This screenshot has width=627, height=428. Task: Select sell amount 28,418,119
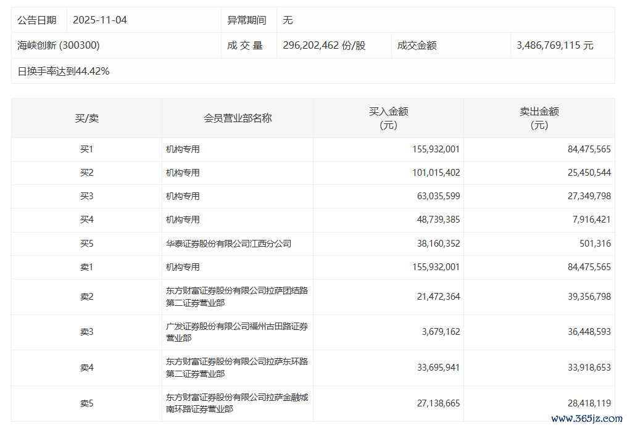[x=589, y=403]
